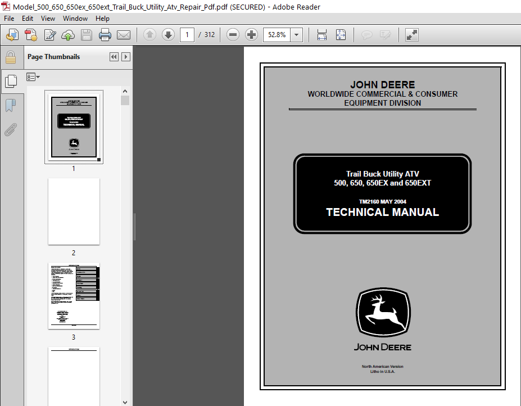Image resolution: width=521 pixels, height=406 pixels.
Task: Open the zoom percentage dropdown
Action: tap(295, 35)
